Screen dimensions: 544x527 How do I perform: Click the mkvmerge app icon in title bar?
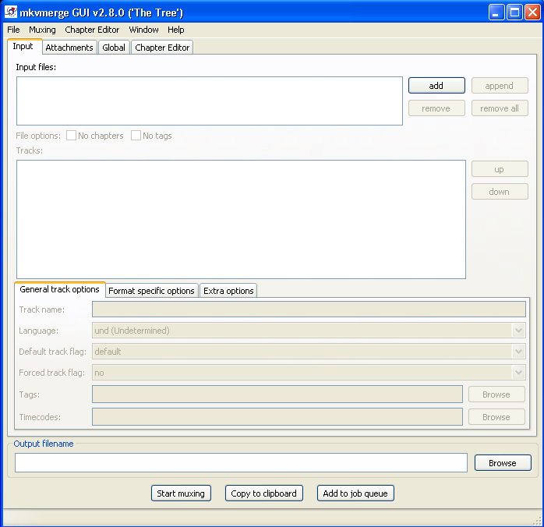[x=10, y=12]
